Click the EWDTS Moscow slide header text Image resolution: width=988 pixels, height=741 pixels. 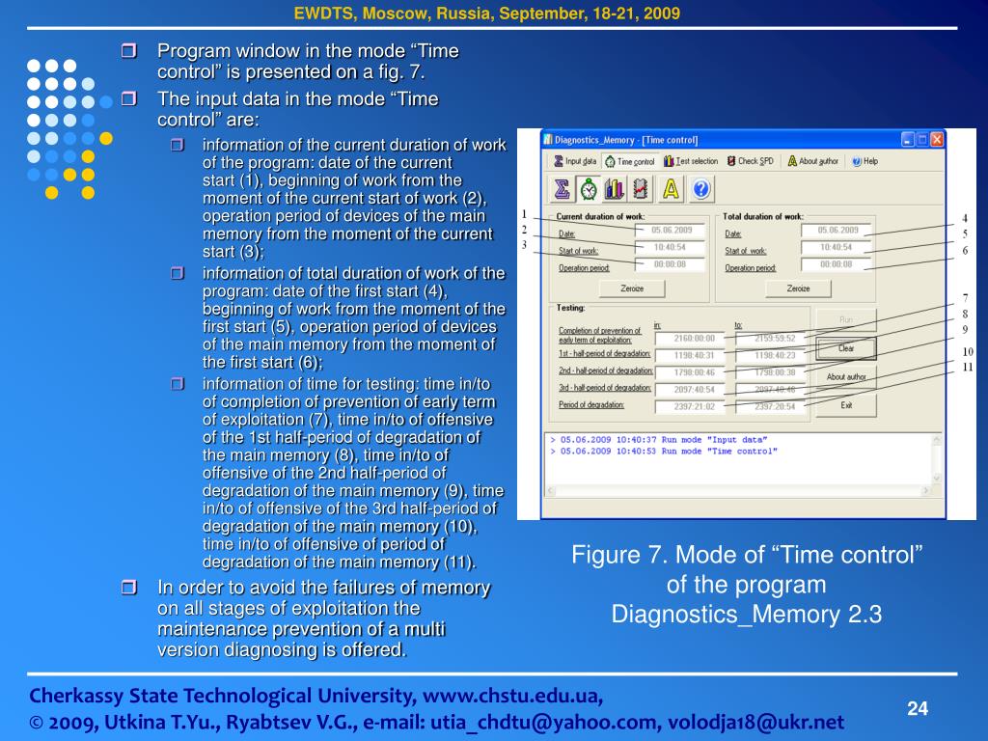pyautogui.click(x=487, y=14)
